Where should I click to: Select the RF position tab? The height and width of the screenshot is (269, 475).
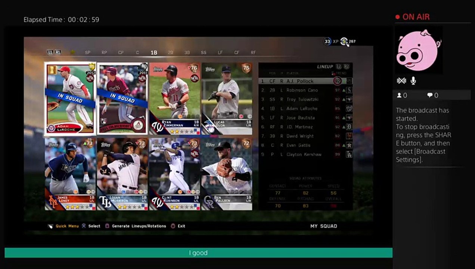pyautogui.click(x=253, y=53)
